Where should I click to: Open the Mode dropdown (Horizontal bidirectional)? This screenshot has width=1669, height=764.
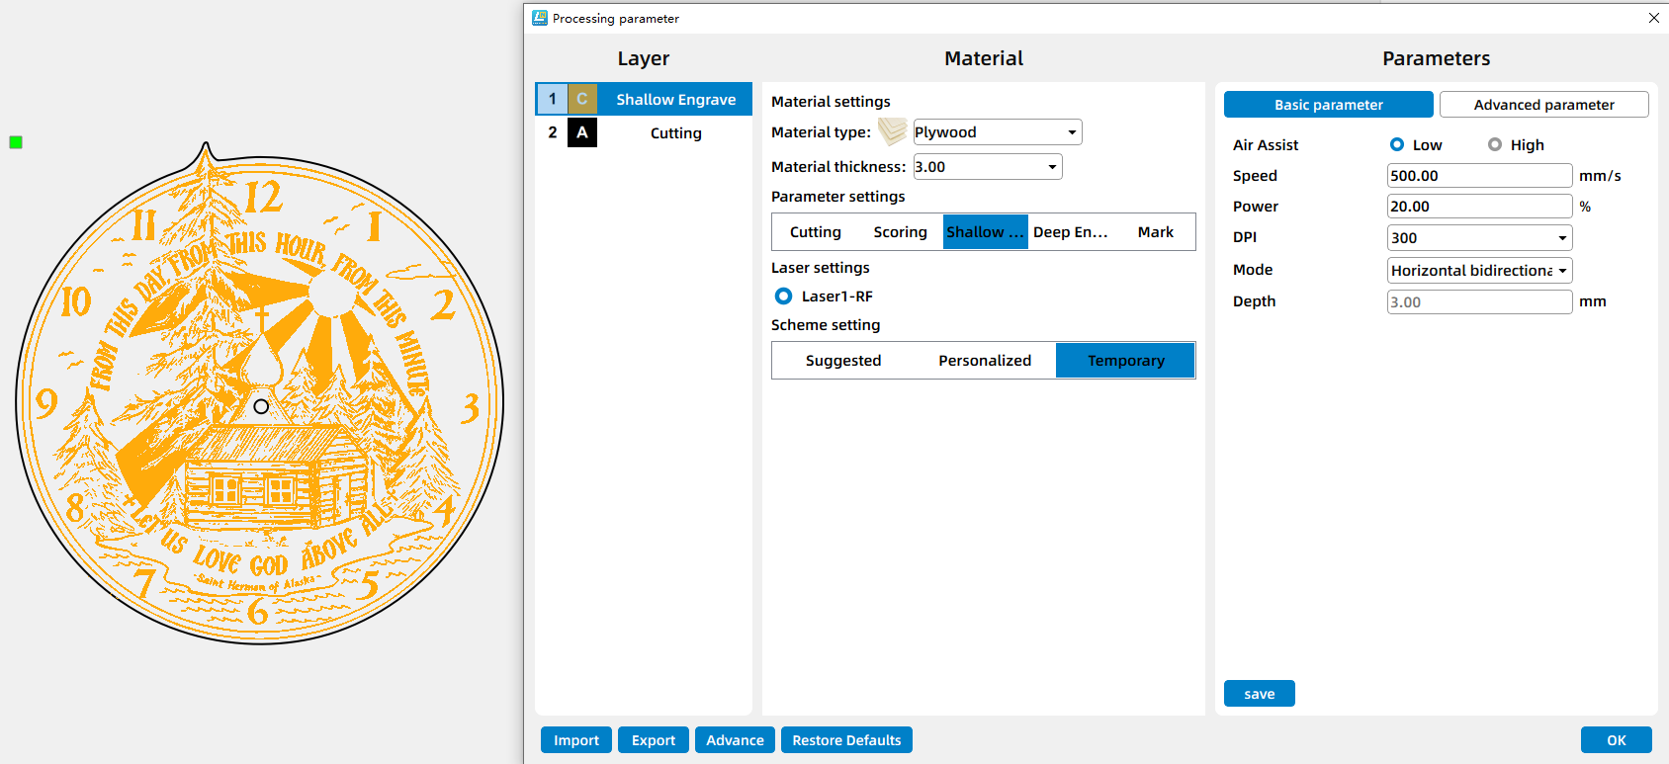point(1479,271)
